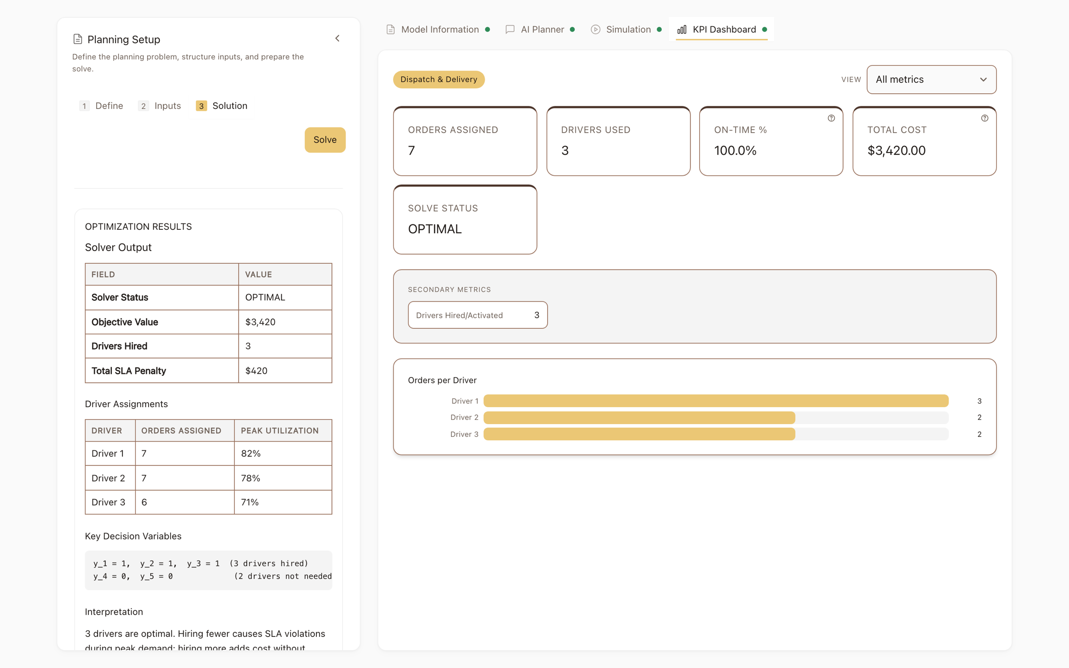This screenshot has height=668, width=1069.
Task: Click the Secondary Metrics section label
Action: 449,290
